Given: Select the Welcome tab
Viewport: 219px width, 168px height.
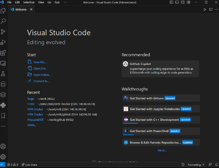Looking at the screenshot, I should point(21,9).
